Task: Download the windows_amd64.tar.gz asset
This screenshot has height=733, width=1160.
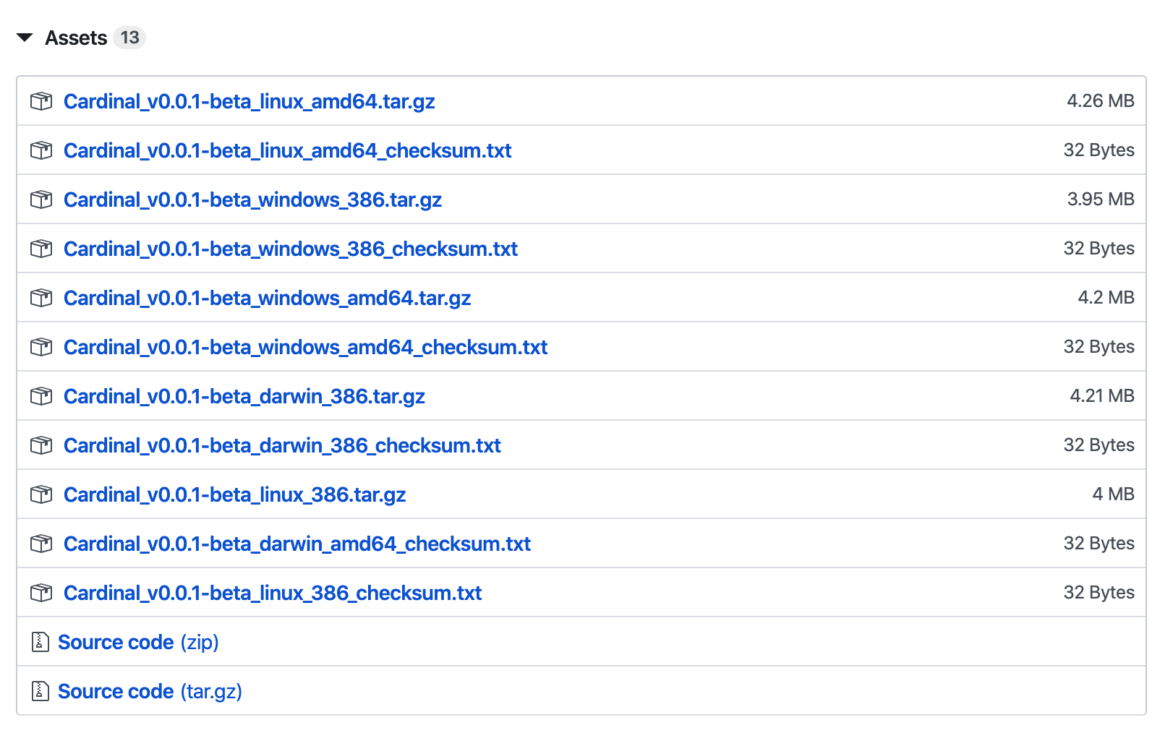Action: pos(267,298)
